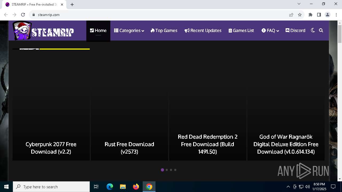Reload the page in Chrome
342x192 pixels.
coord(23,15)
